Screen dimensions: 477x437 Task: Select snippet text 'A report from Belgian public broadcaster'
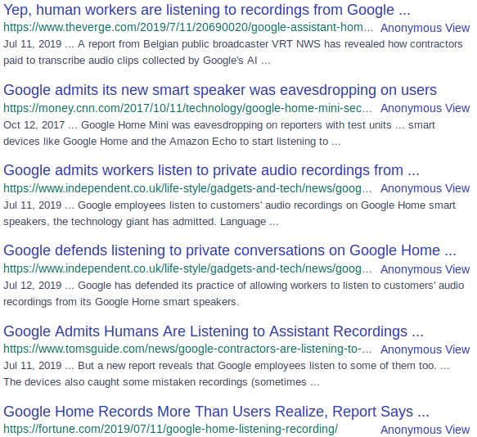coord(173,44)
